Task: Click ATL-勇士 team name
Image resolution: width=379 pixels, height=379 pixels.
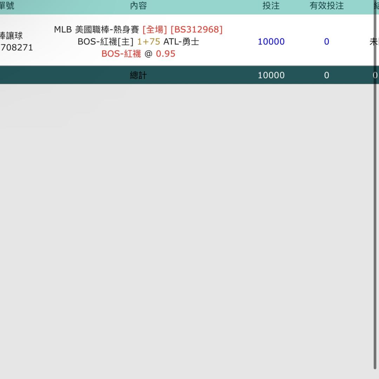Action: point(181,41)
